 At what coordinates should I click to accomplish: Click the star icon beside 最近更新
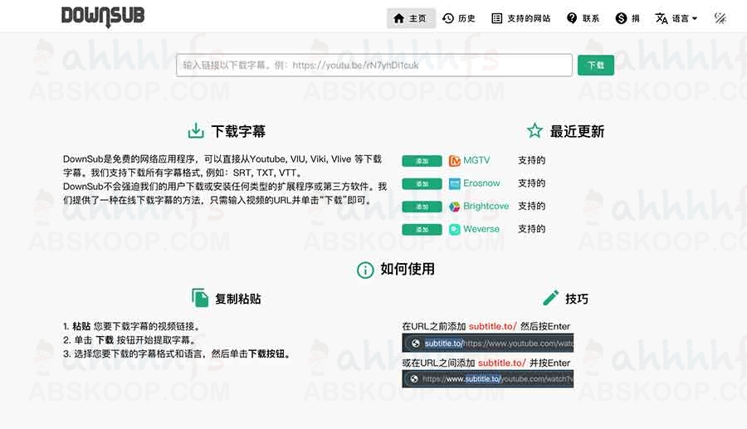click(x=535, y=131)
